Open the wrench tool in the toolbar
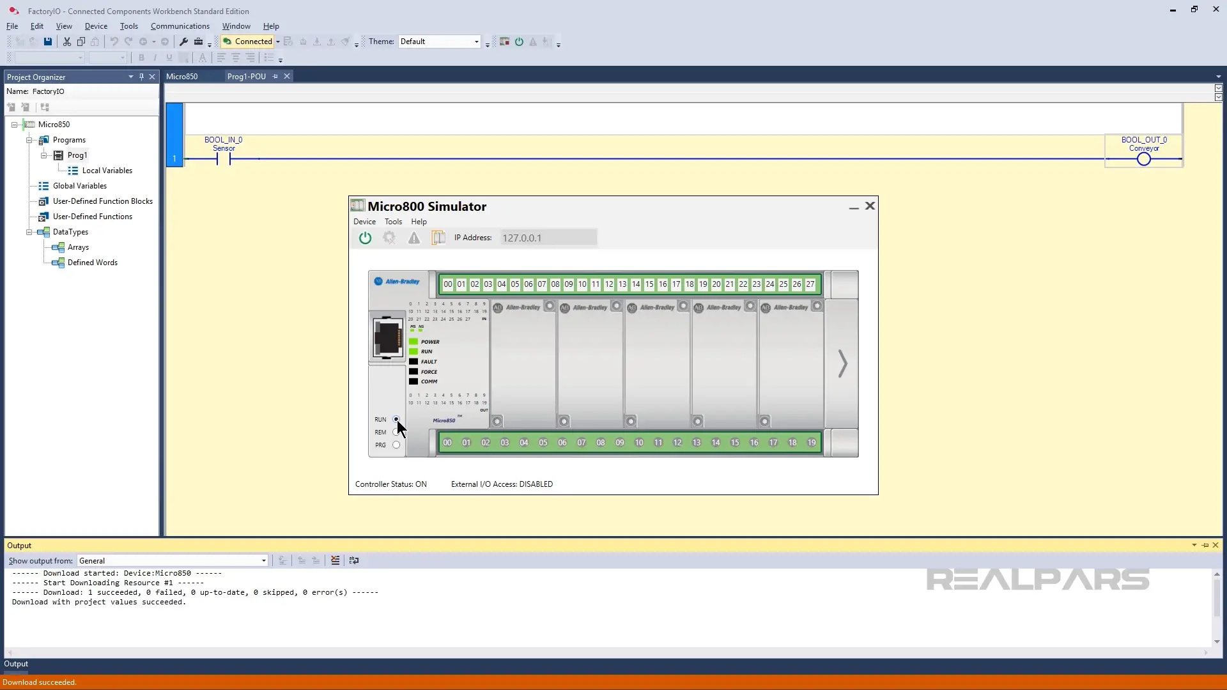The height and width of the screenshot is (690, 1227). pyautogui.click(x=183, y=42)
